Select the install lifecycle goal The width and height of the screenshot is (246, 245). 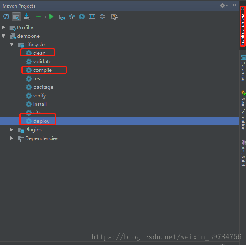(x=40, y=104)
